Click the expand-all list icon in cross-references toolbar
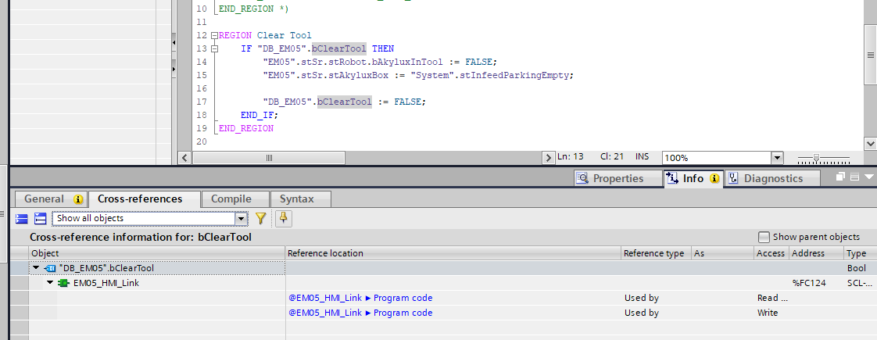 pos(22,219)
